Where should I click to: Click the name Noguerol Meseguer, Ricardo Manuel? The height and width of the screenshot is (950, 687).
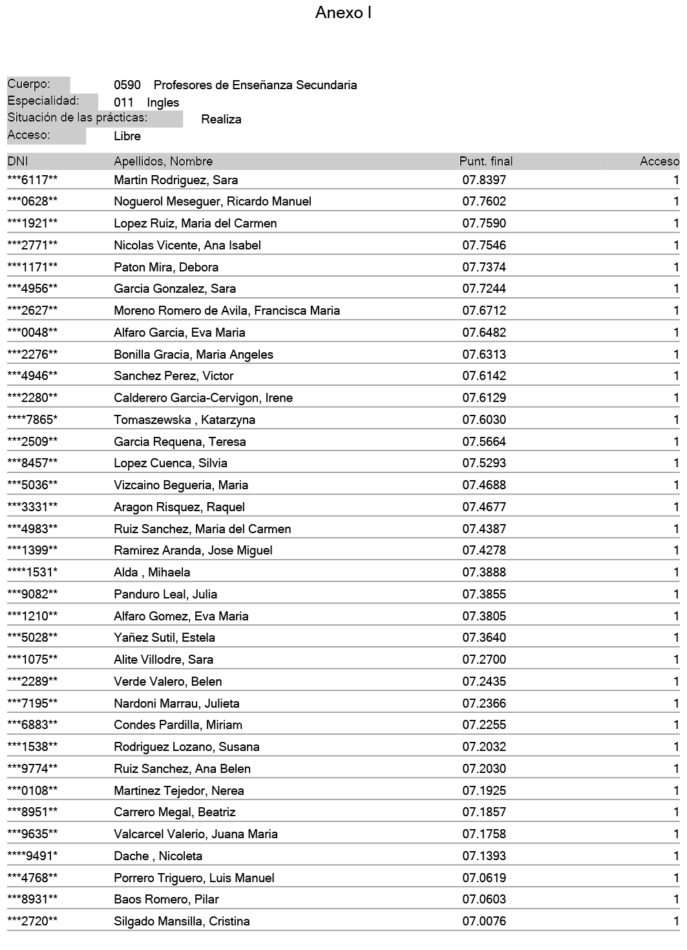click(212, 202)
